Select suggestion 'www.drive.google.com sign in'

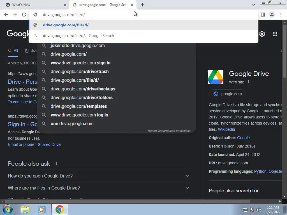(x=117, y=63)
